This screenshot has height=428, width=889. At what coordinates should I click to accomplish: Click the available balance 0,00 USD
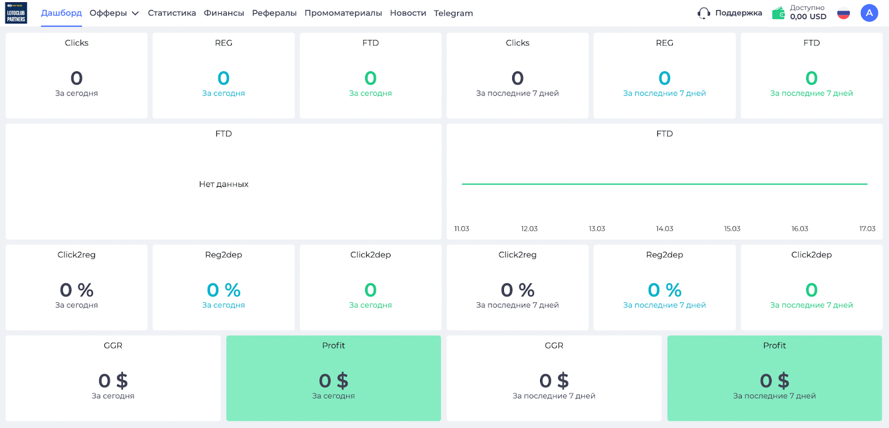[x=808, y=17]
